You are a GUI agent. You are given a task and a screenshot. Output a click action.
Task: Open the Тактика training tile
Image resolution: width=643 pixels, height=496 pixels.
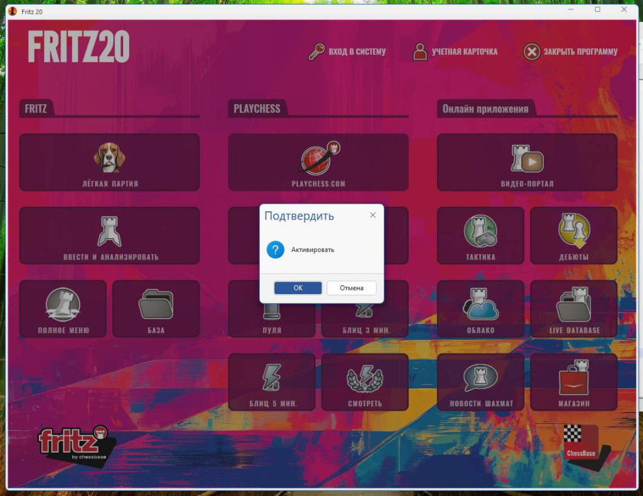[480, 236]
